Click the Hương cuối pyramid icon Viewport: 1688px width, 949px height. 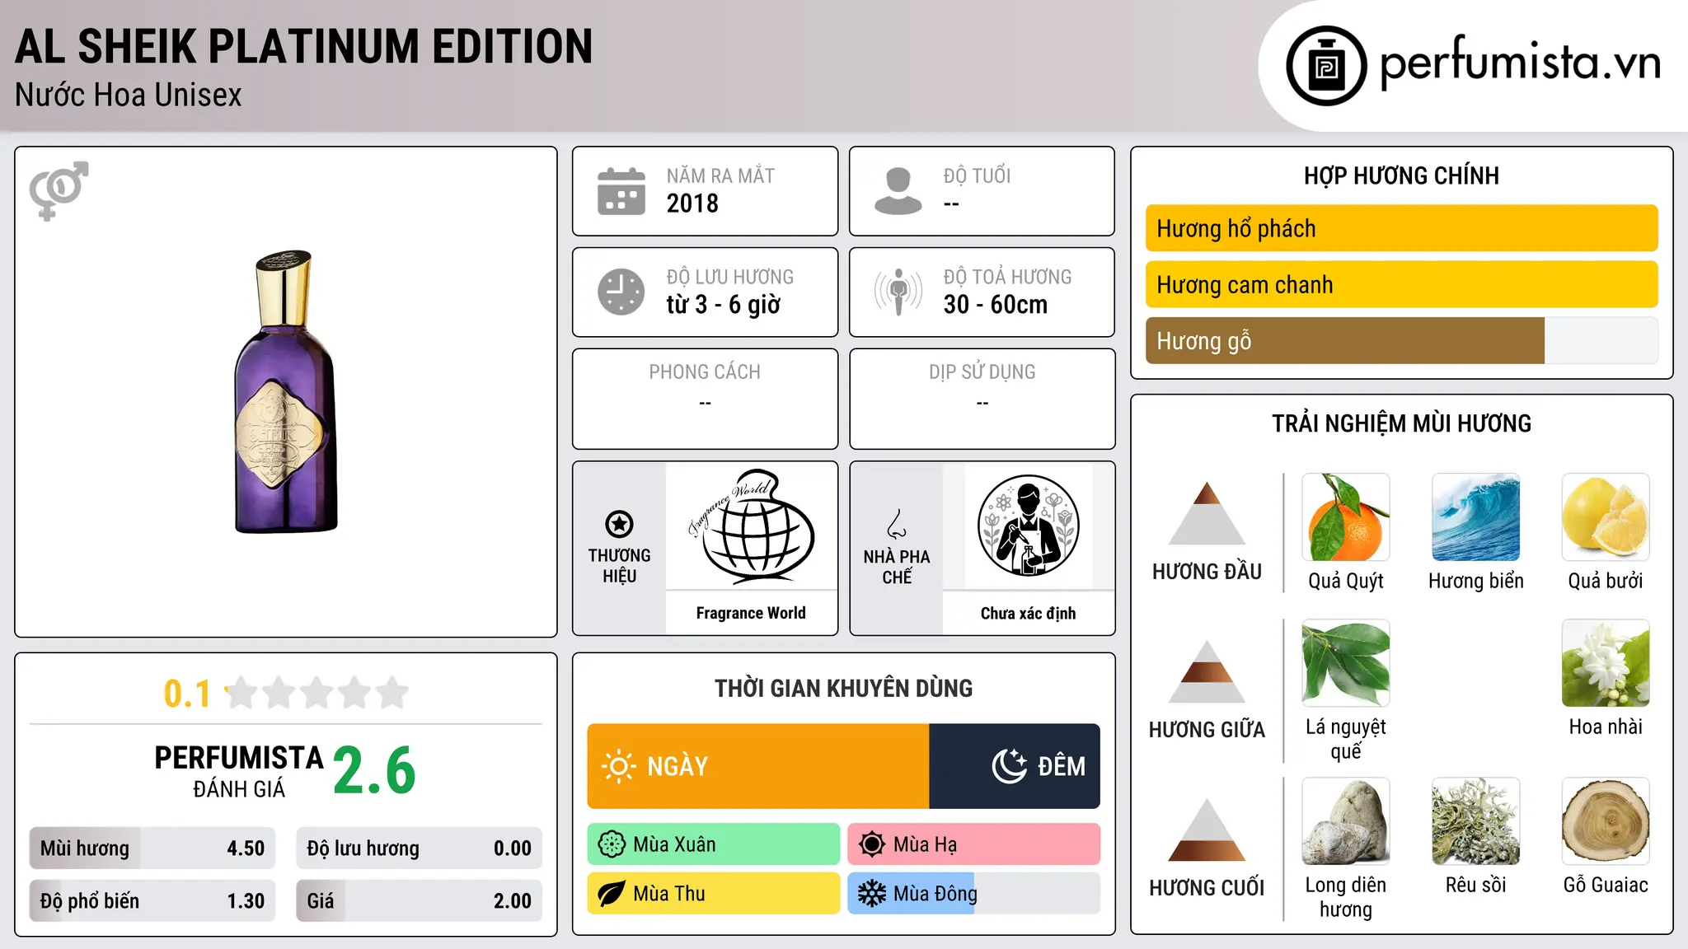[x=1207, y=830]
